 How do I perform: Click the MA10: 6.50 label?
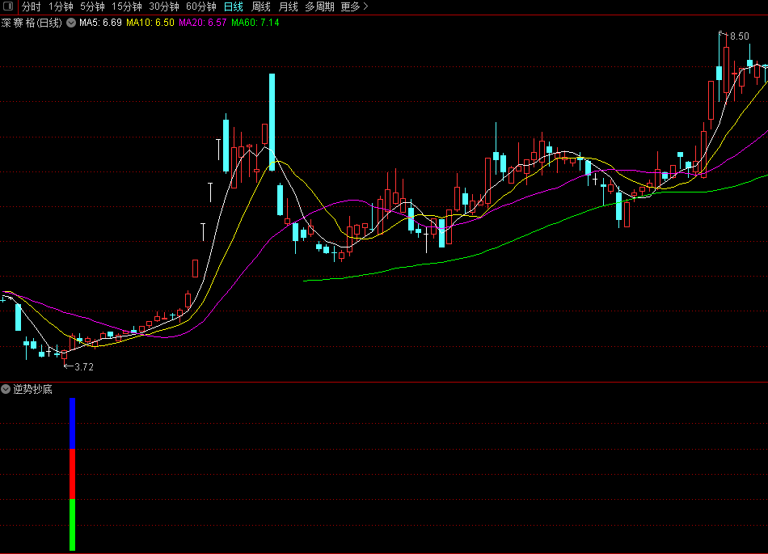[x=150, y=23]
